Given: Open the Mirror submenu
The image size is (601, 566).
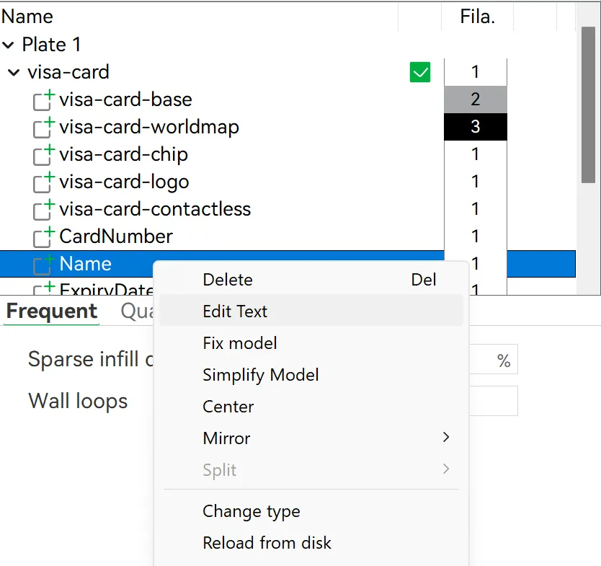Looking at the screenshot, I should tap(311, 438).
